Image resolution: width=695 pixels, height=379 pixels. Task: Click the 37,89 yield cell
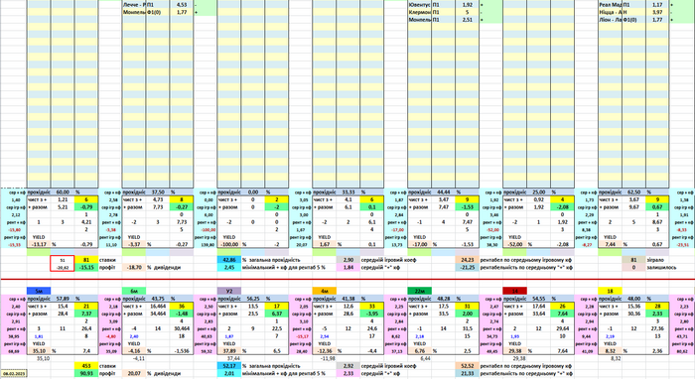[229, 350]
